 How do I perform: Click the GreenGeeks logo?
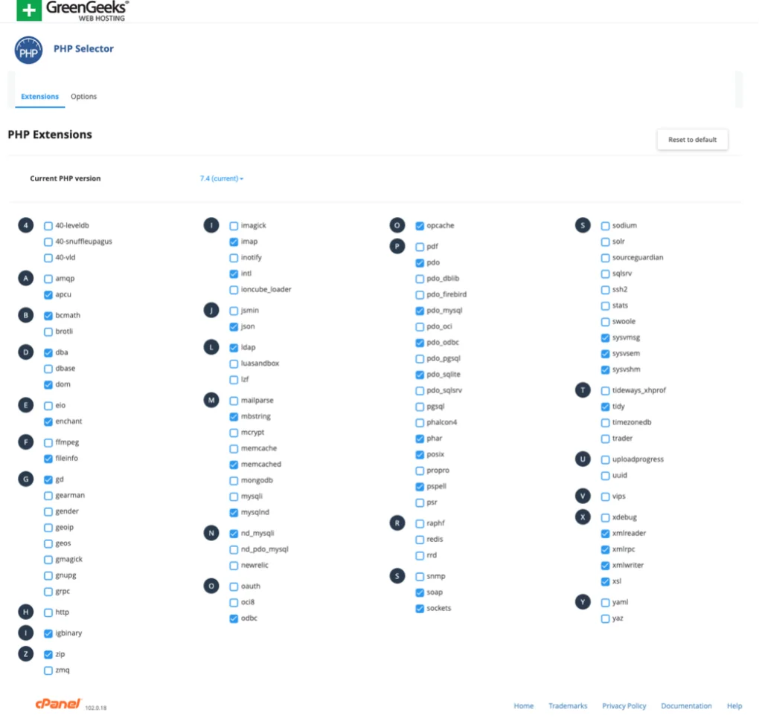click(x=73, y=10)
